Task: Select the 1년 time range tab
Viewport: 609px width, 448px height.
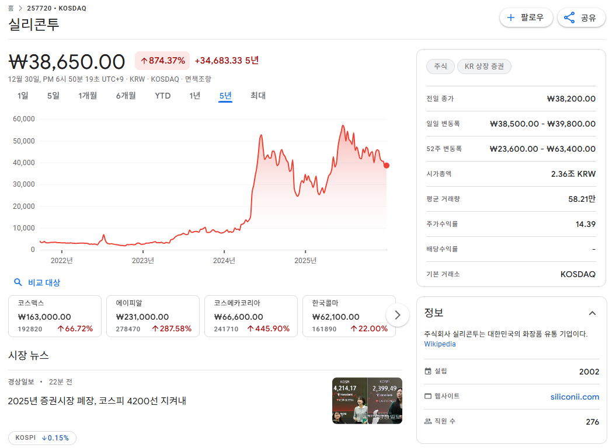Action: point(194,96)
